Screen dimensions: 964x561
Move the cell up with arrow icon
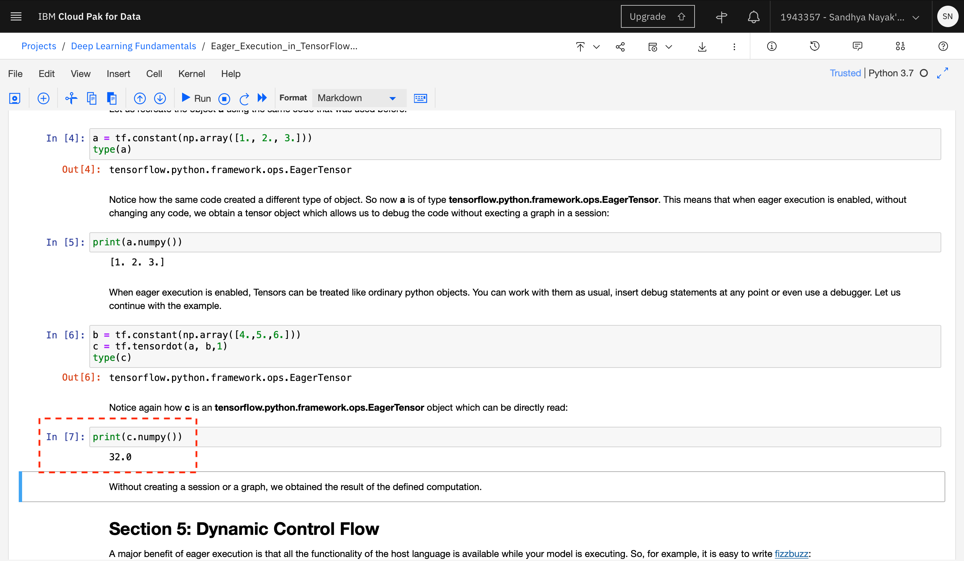(140, 98)
